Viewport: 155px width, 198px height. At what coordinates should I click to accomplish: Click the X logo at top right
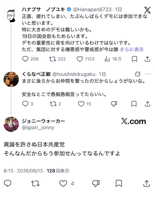147,10
